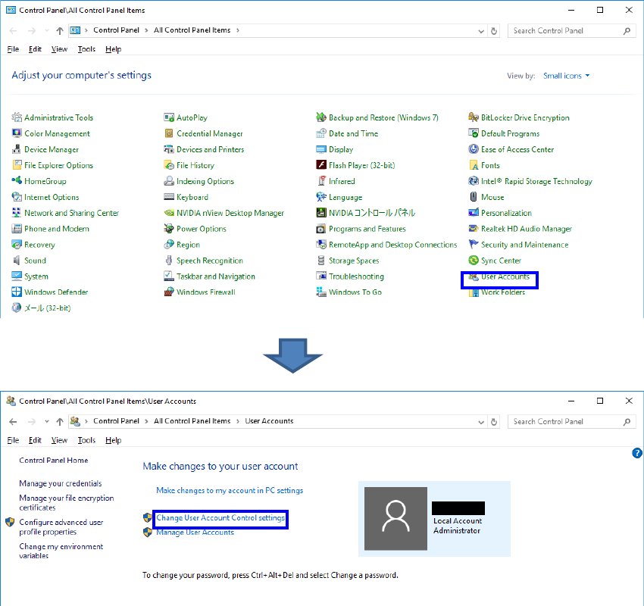Image resolution: width=644 pixels, height=606 pixels.
Task: Click Manage User Accounts link
Action: (195, 533)
